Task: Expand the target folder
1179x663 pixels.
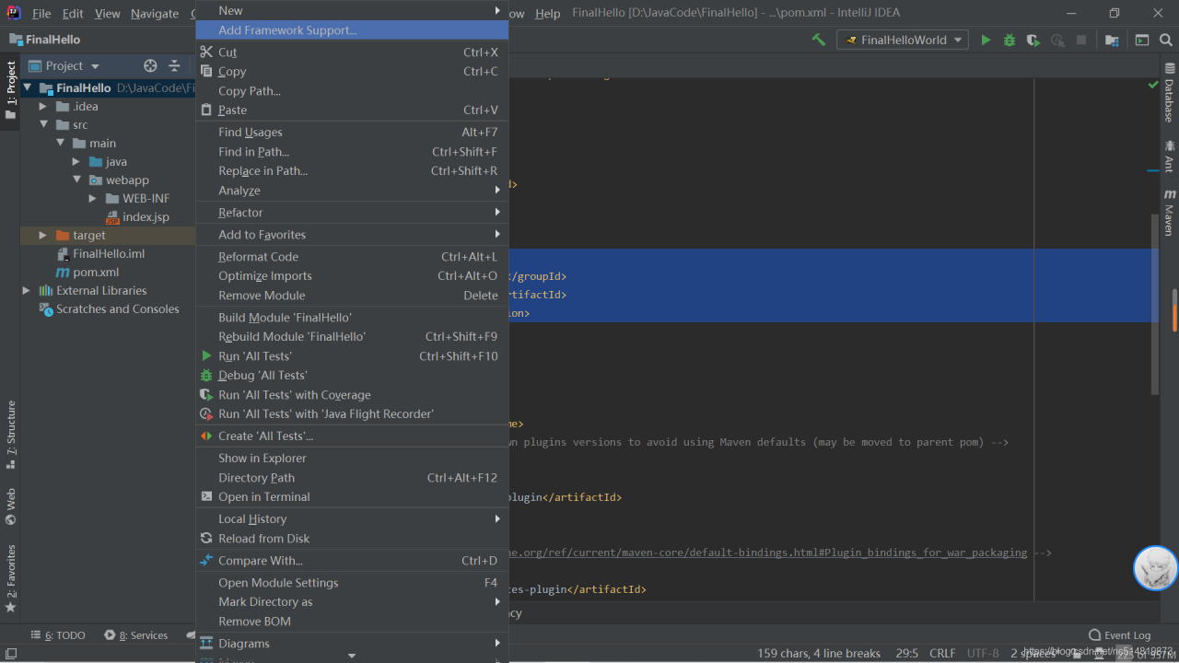Action: [42, 235]
